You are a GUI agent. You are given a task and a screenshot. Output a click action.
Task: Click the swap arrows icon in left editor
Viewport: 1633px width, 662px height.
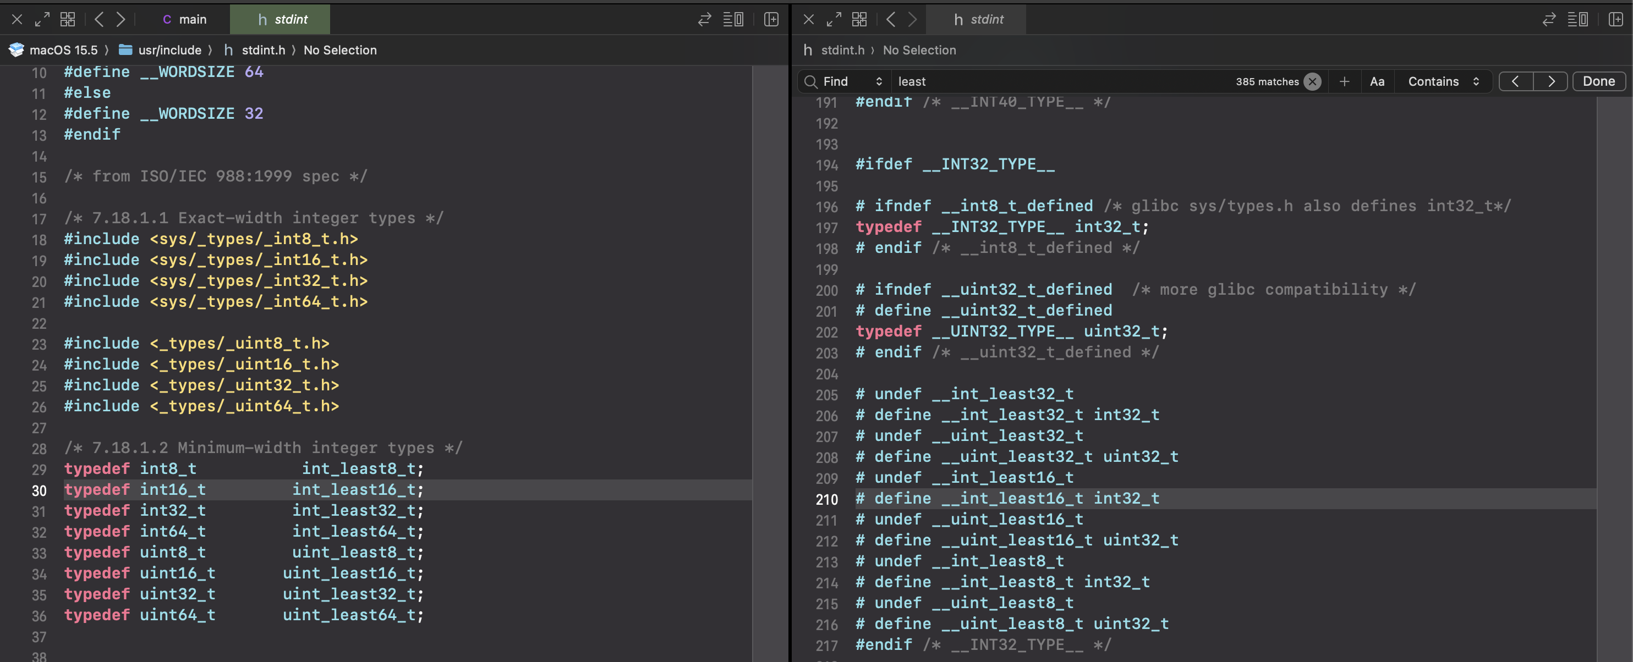[704, 19]
